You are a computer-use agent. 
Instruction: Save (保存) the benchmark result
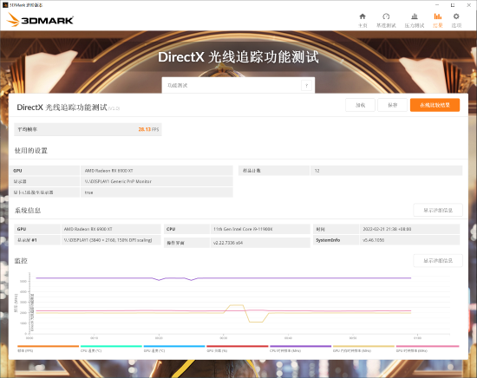[392, 105]
